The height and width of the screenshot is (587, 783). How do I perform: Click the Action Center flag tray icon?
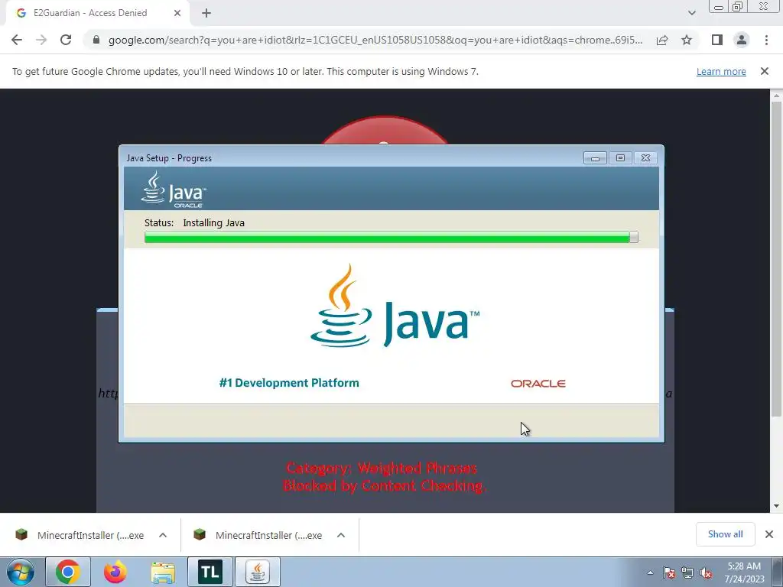coord(668,572)
